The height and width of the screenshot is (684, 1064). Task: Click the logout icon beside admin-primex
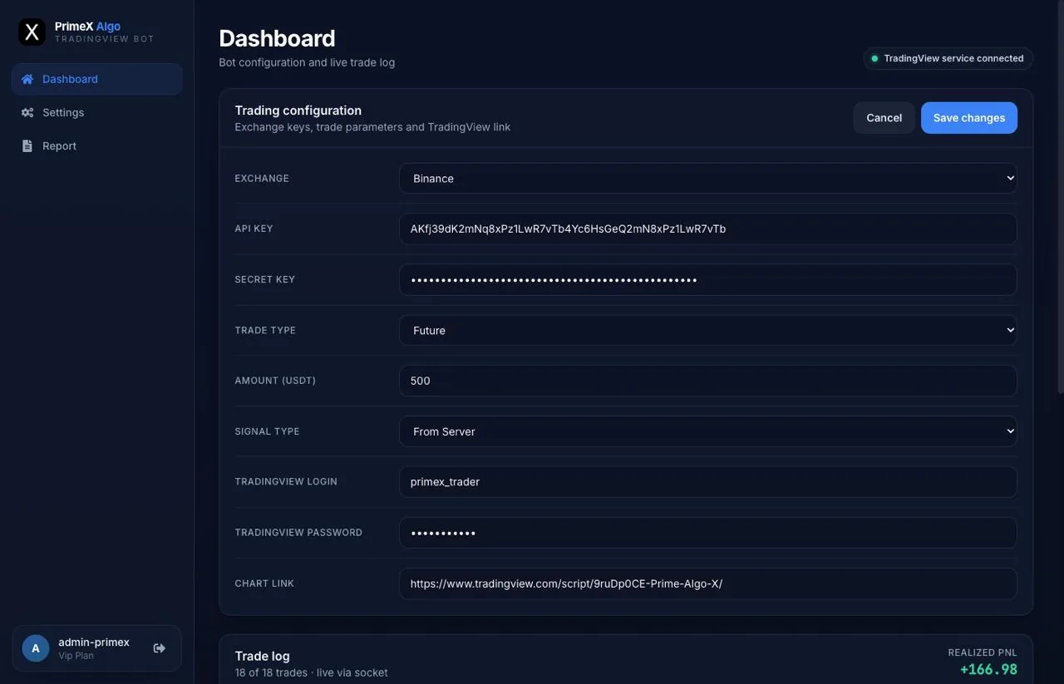pos(160,648)
